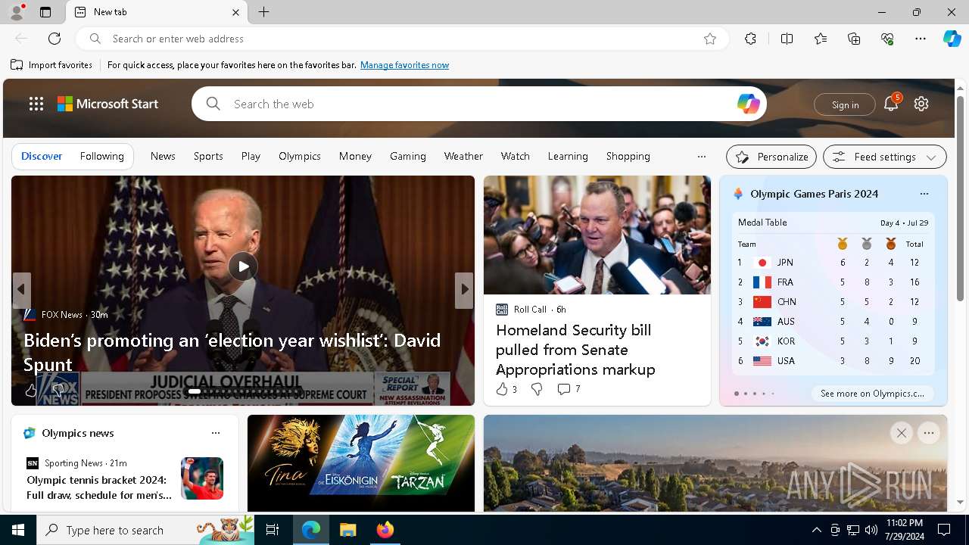969x545 pixels.
Task: Add this page to favorites star
Action: click(710, 39)
